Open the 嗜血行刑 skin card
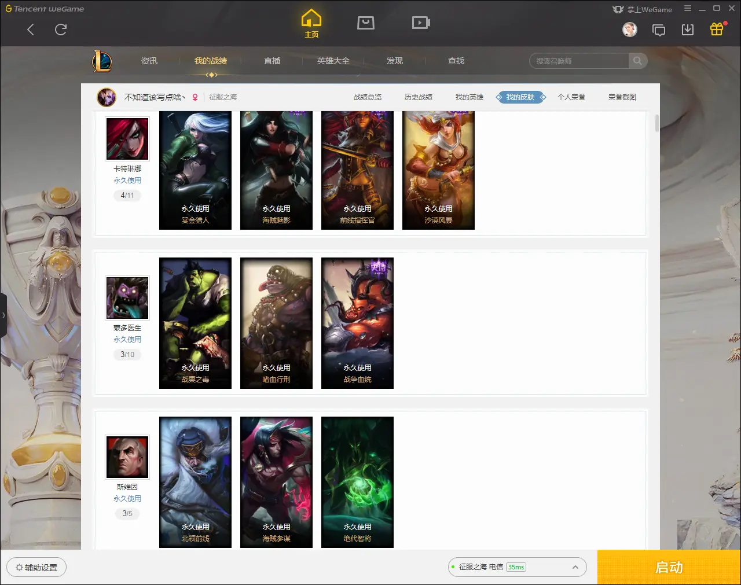This screenshot has width=741, height=585. pos(276,323)
